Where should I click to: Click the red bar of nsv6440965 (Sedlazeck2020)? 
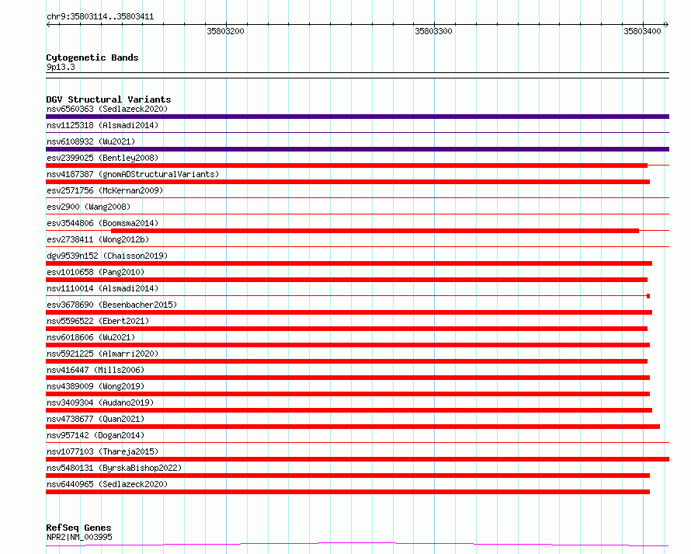tap(348, 492)
